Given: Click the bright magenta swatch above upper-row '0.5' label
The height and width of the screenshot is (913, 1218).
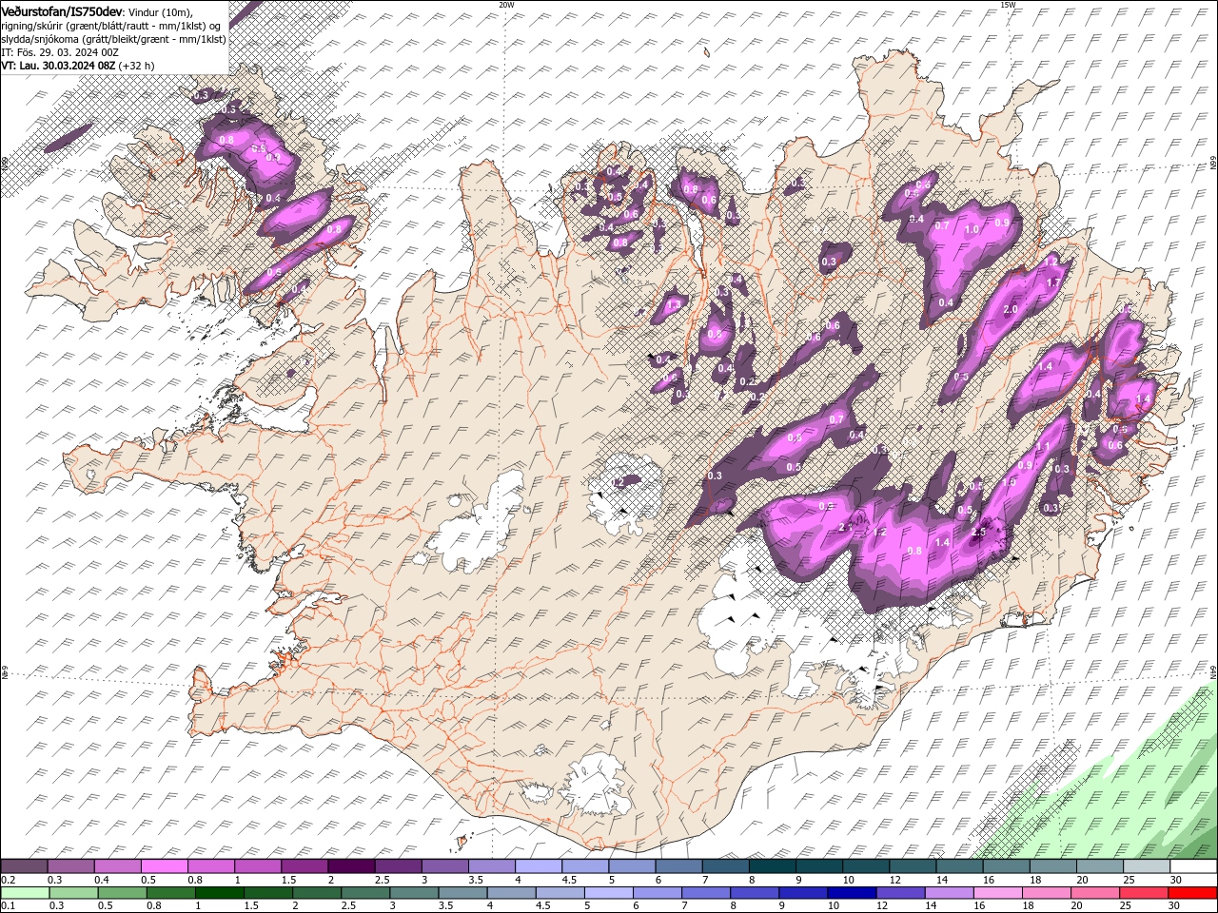Looking at the screenshot, I should pos(164,866).
